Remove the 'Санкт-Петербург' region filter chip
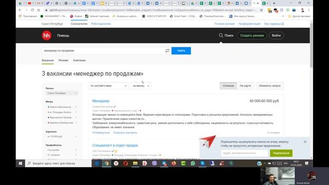This screenshot has height=185, width=329. (76, 93)
